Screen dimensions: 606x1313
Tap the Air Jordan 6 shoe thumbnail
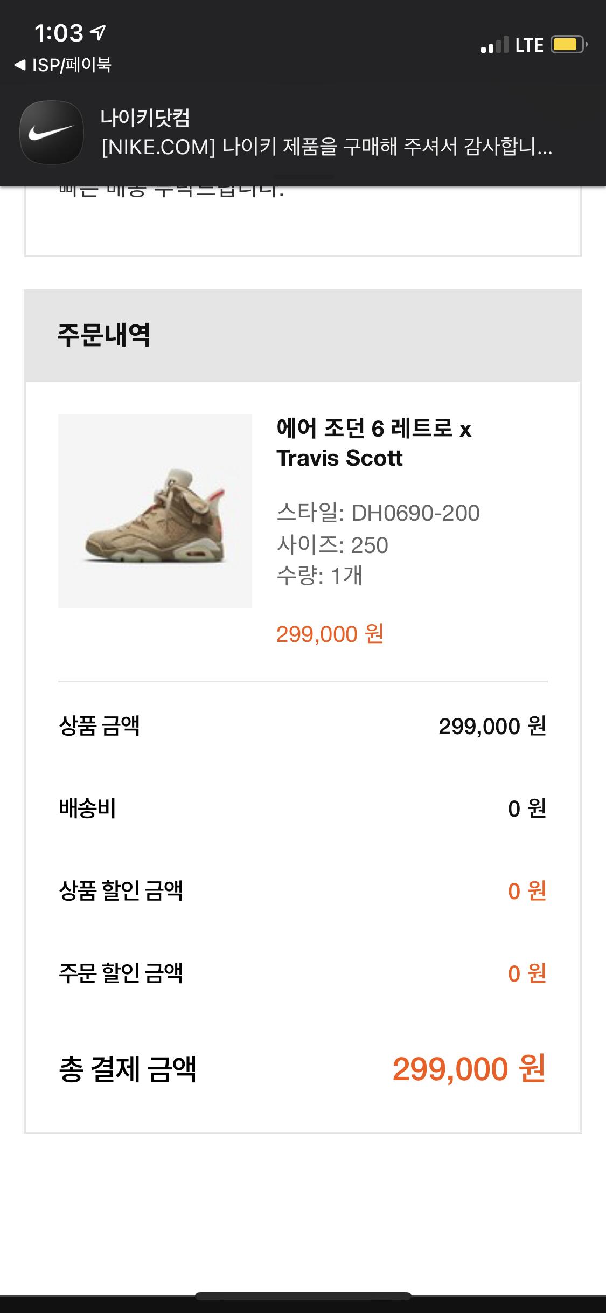pos(155,510)
